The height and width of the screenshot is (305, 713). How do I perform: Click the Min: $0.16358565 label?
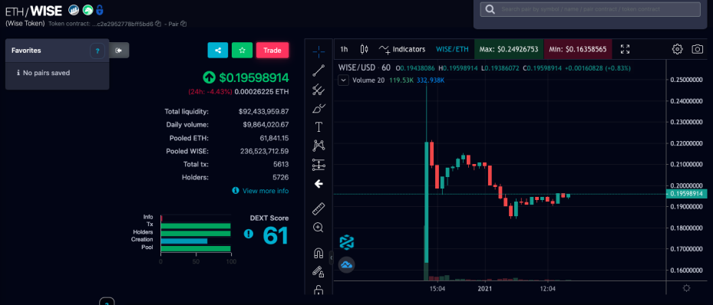577,49
